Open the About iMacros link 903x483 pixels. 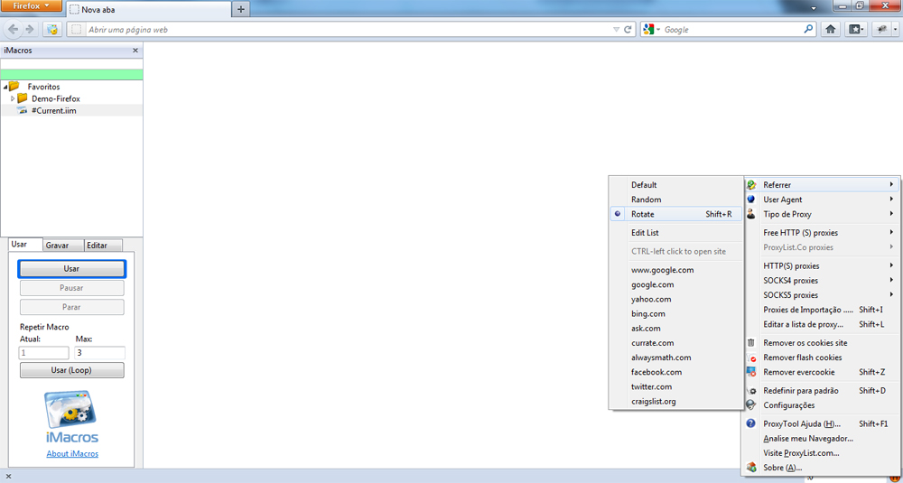point(72,453)
